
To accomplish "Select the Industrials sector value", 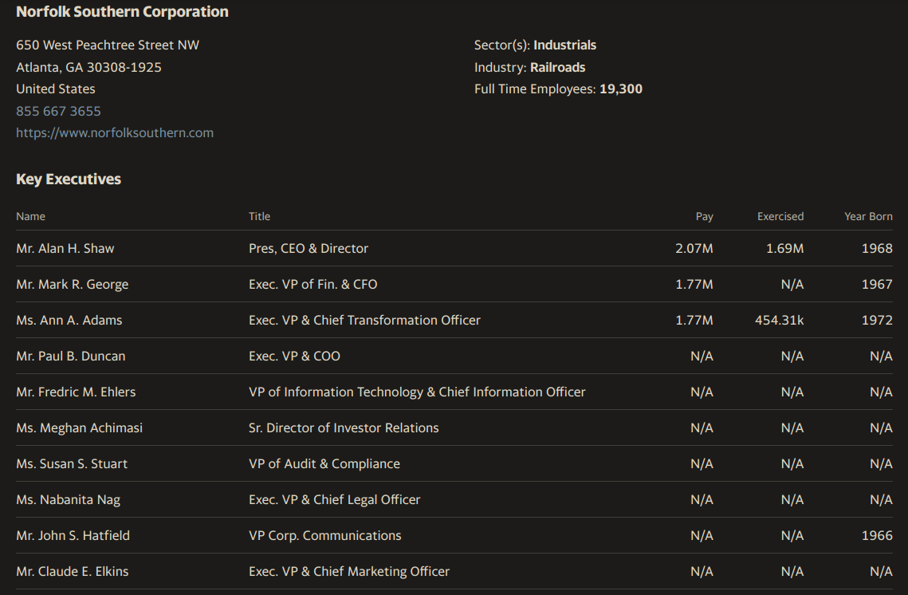I will tap(564, 45).
